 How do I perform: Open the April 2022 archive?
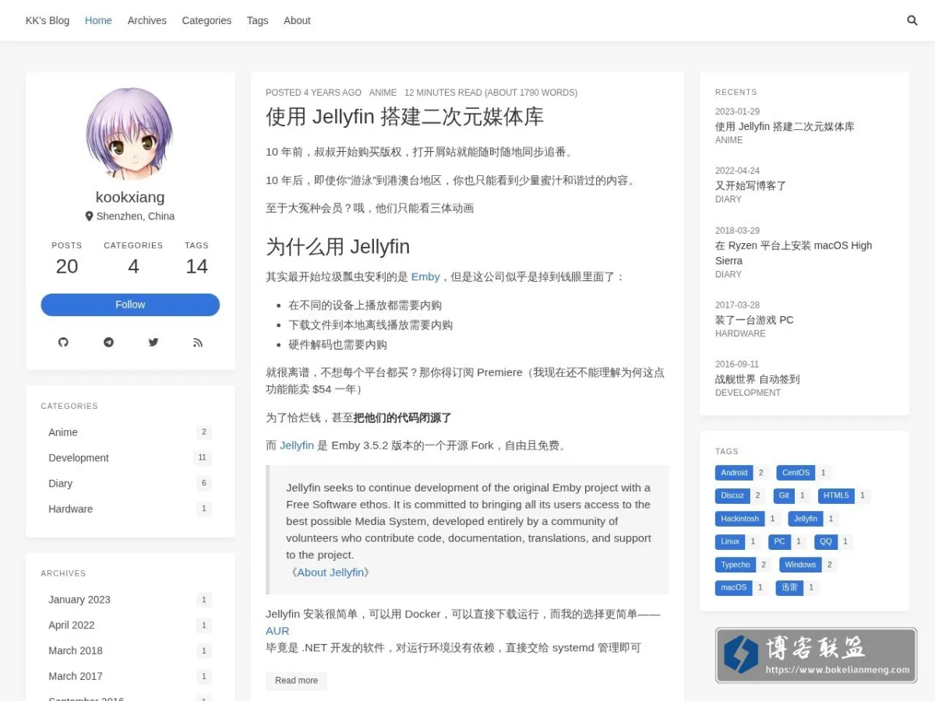coord(130,625)
